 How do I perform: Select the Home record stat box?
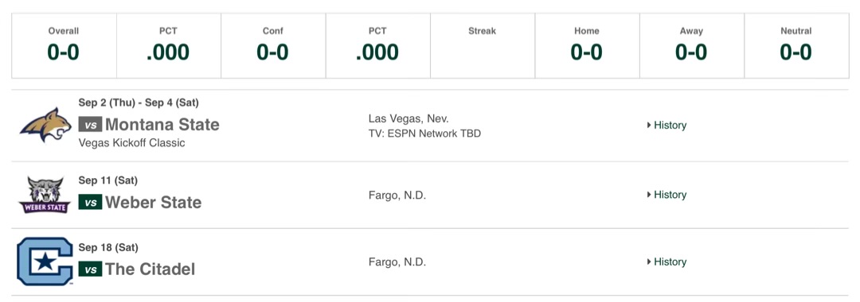587,46
